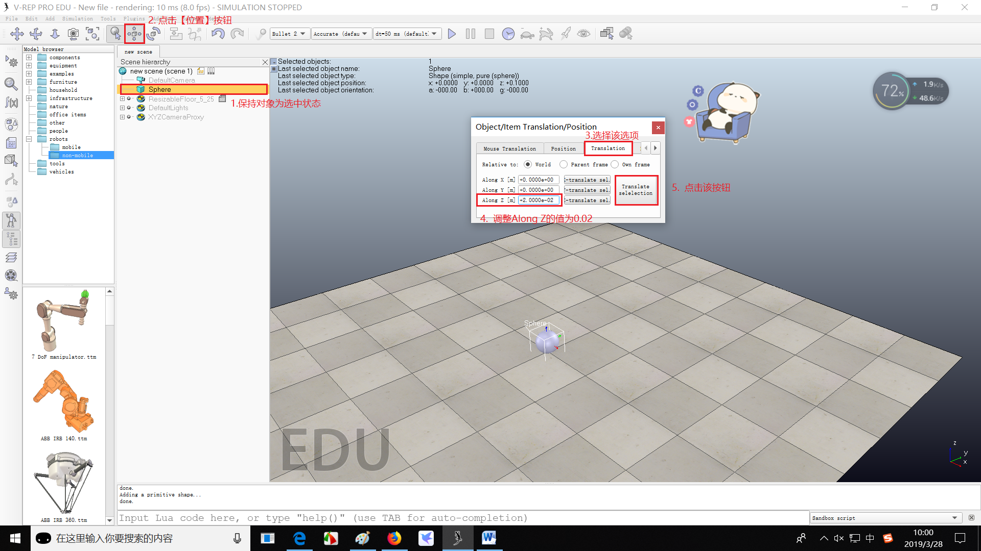Open the calculation modules (f(x)) sidebar icon

pos(11,103)
